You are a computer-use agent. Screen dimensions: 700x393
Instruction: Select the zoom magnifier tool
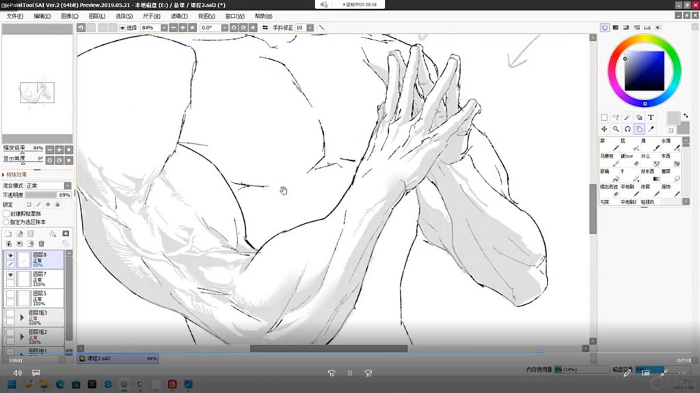[x=616, y=129]
